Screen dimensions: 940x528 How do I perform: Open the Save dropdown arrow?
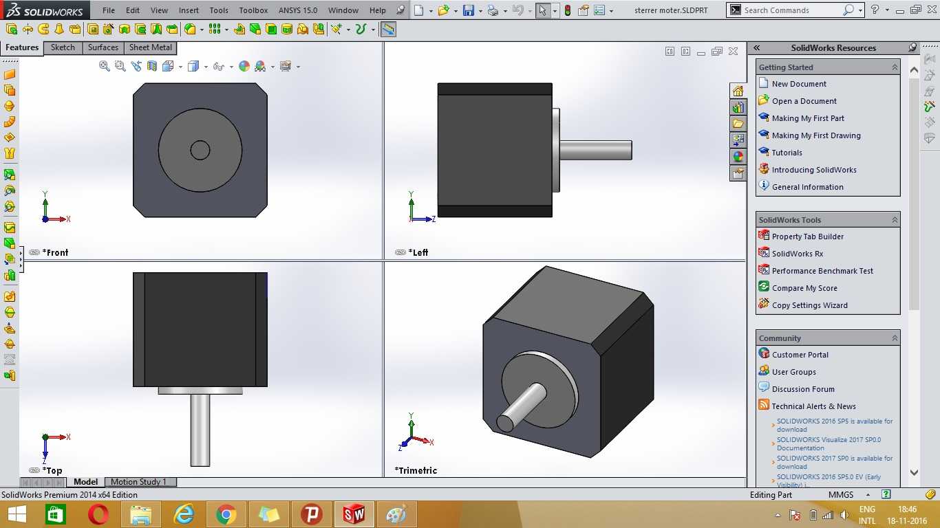(480, 10)
